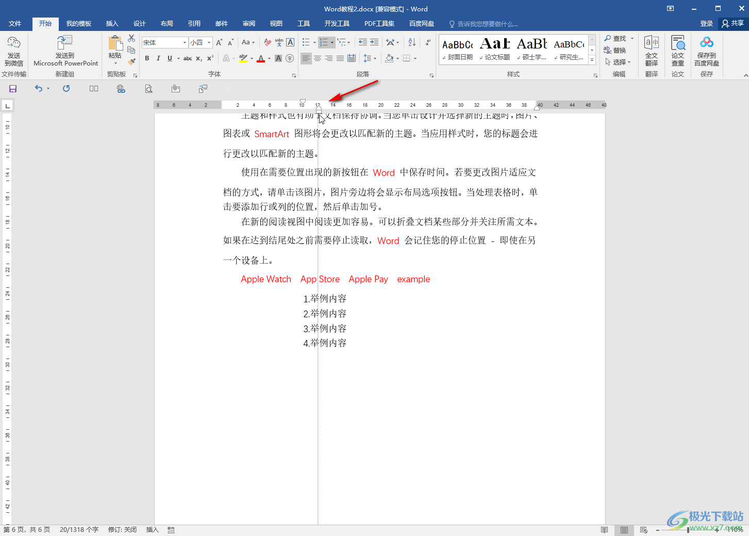
Task: Click the phonetic guide wén icon
Action: point(279,42)
